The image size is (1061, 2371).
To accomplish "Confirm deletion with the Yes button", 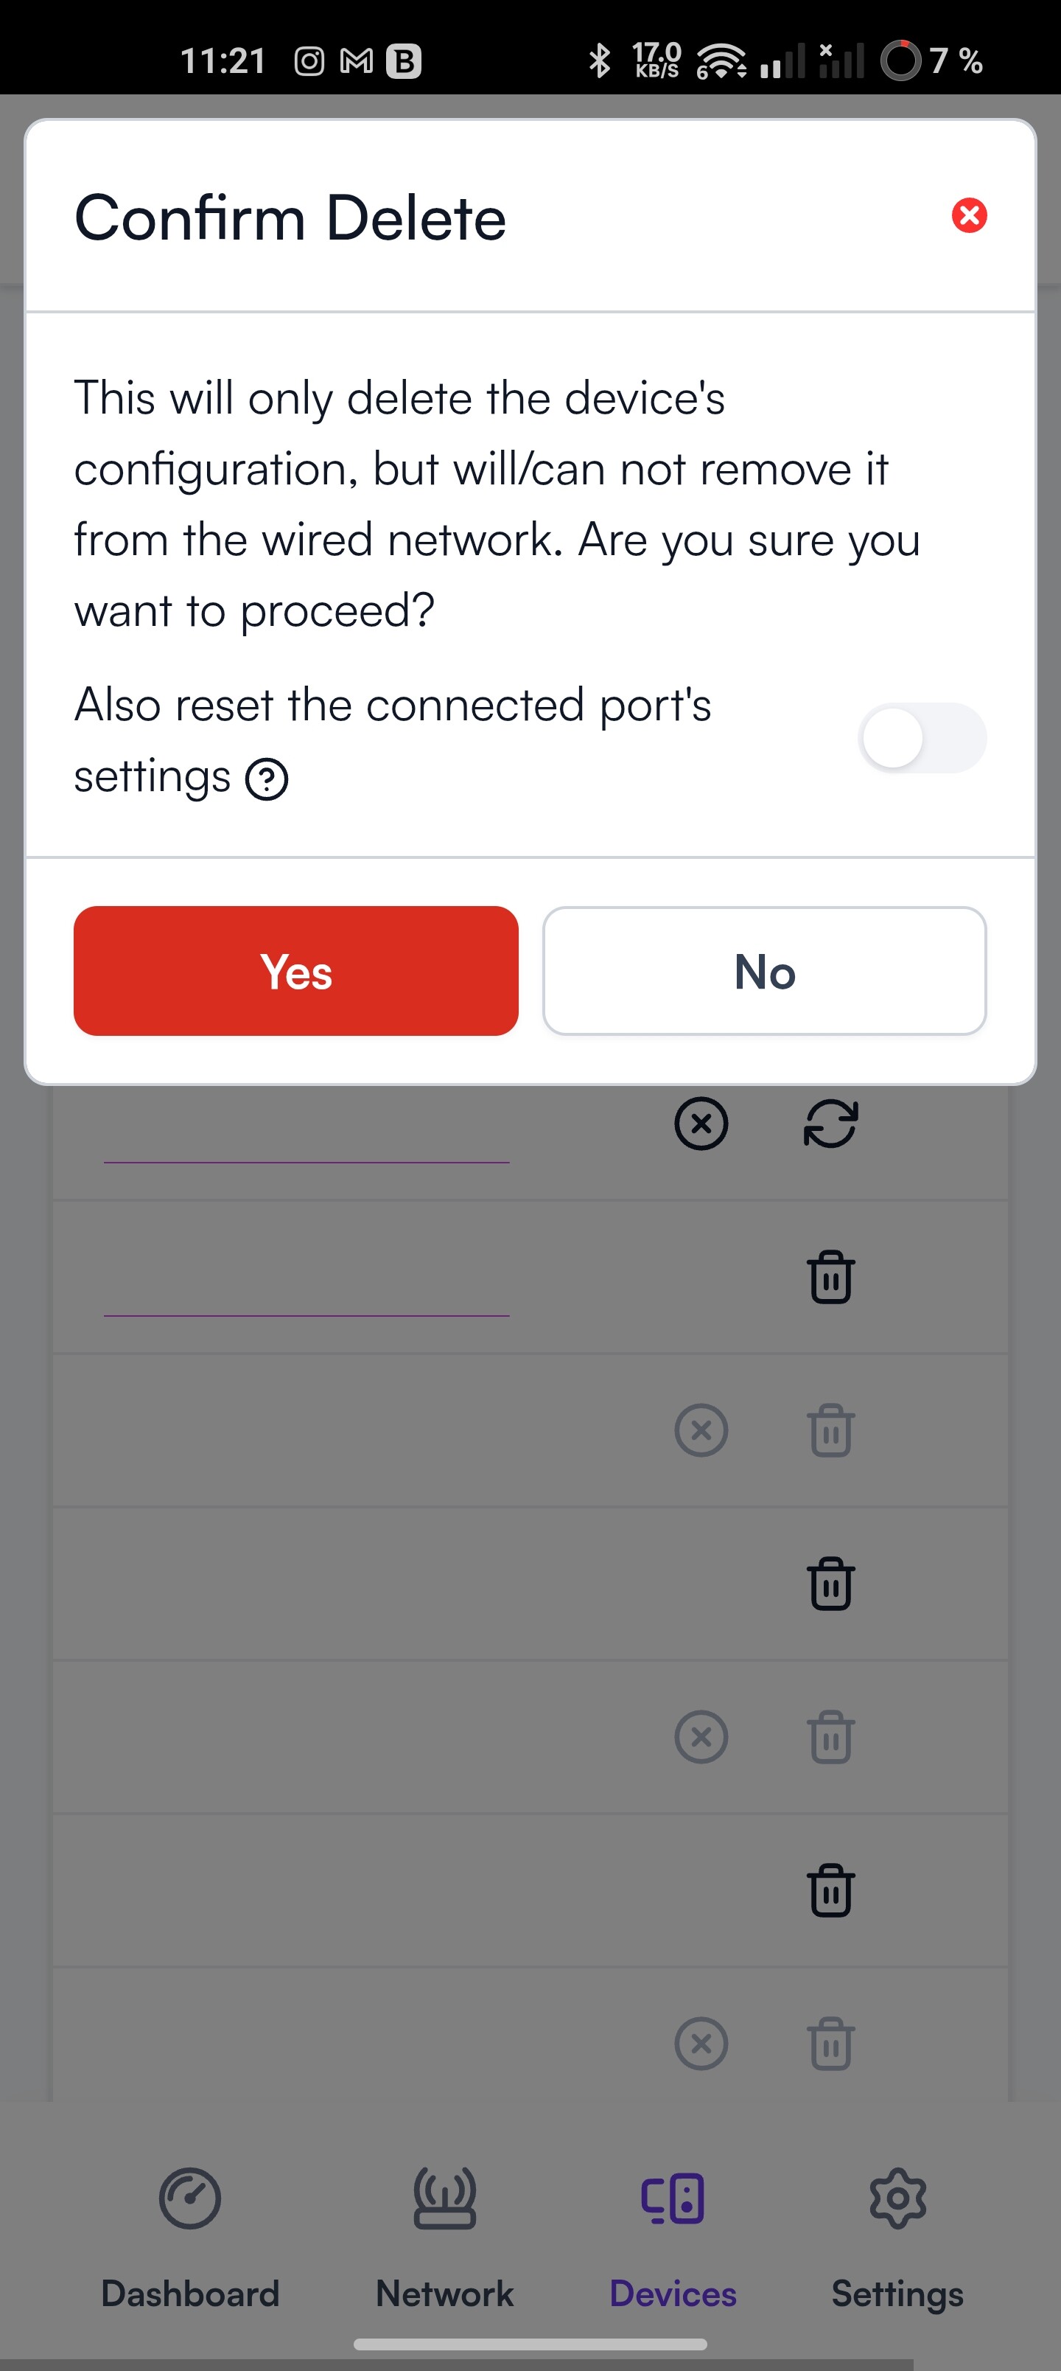I will (295, 971).
